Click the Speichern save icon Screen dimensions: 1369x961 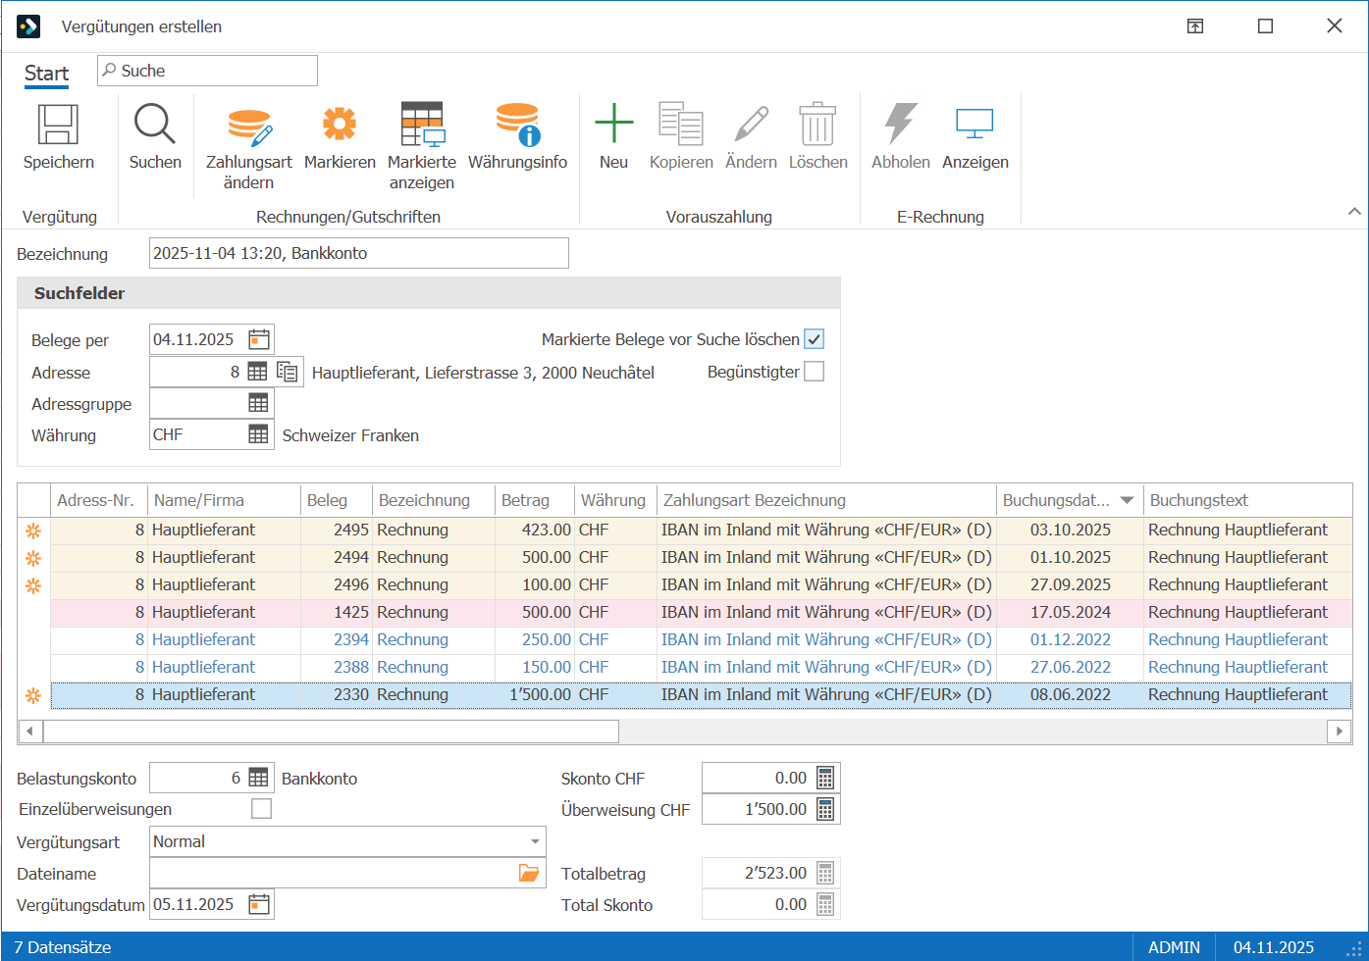tap(58, 125)
